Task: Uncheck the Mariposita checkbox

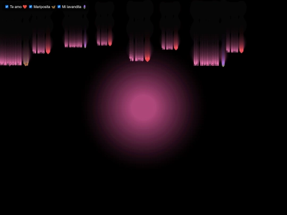Action: tap(31, 7)
